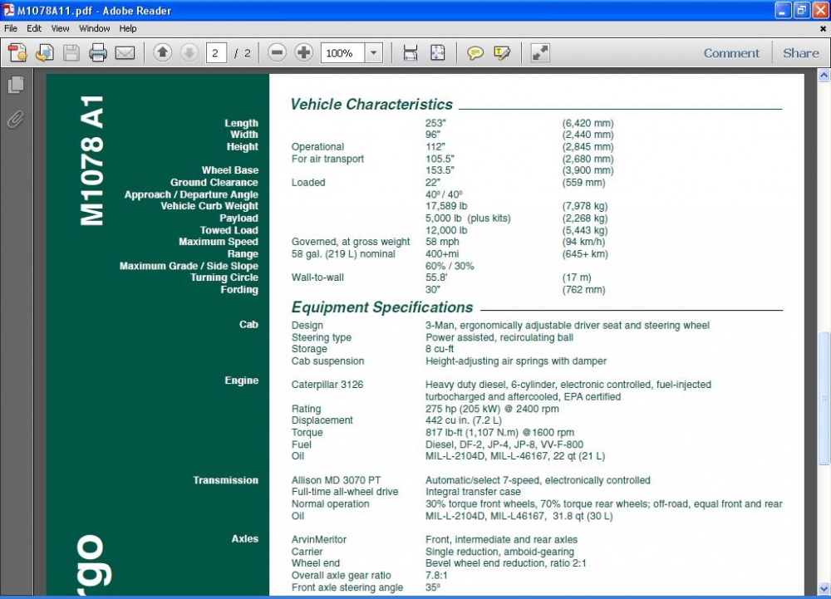Viewport: 831px width, 599px height.
Task: Click the scrollbar up arrow
Action: [824, 76]
